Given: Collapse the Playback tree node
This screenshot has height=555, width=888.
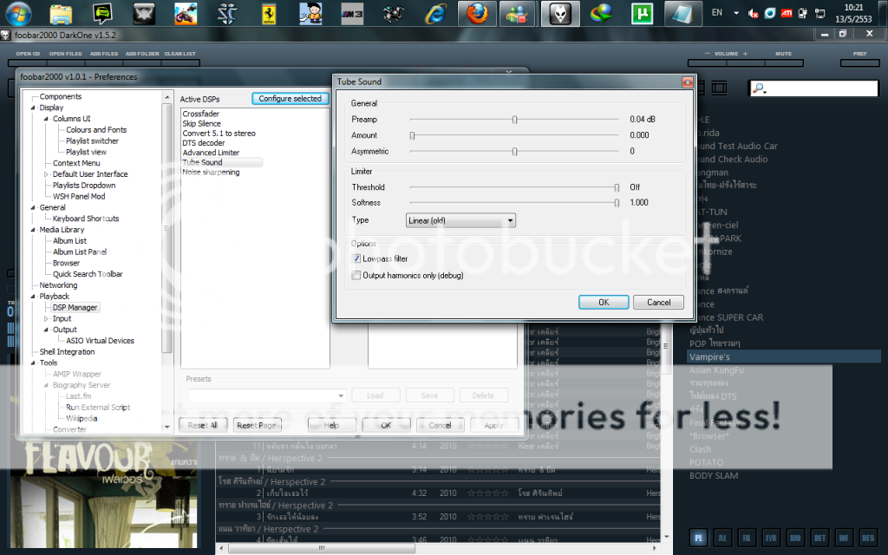Looking at the screenshot, I should pyautogui.click(x=33, y=297).
